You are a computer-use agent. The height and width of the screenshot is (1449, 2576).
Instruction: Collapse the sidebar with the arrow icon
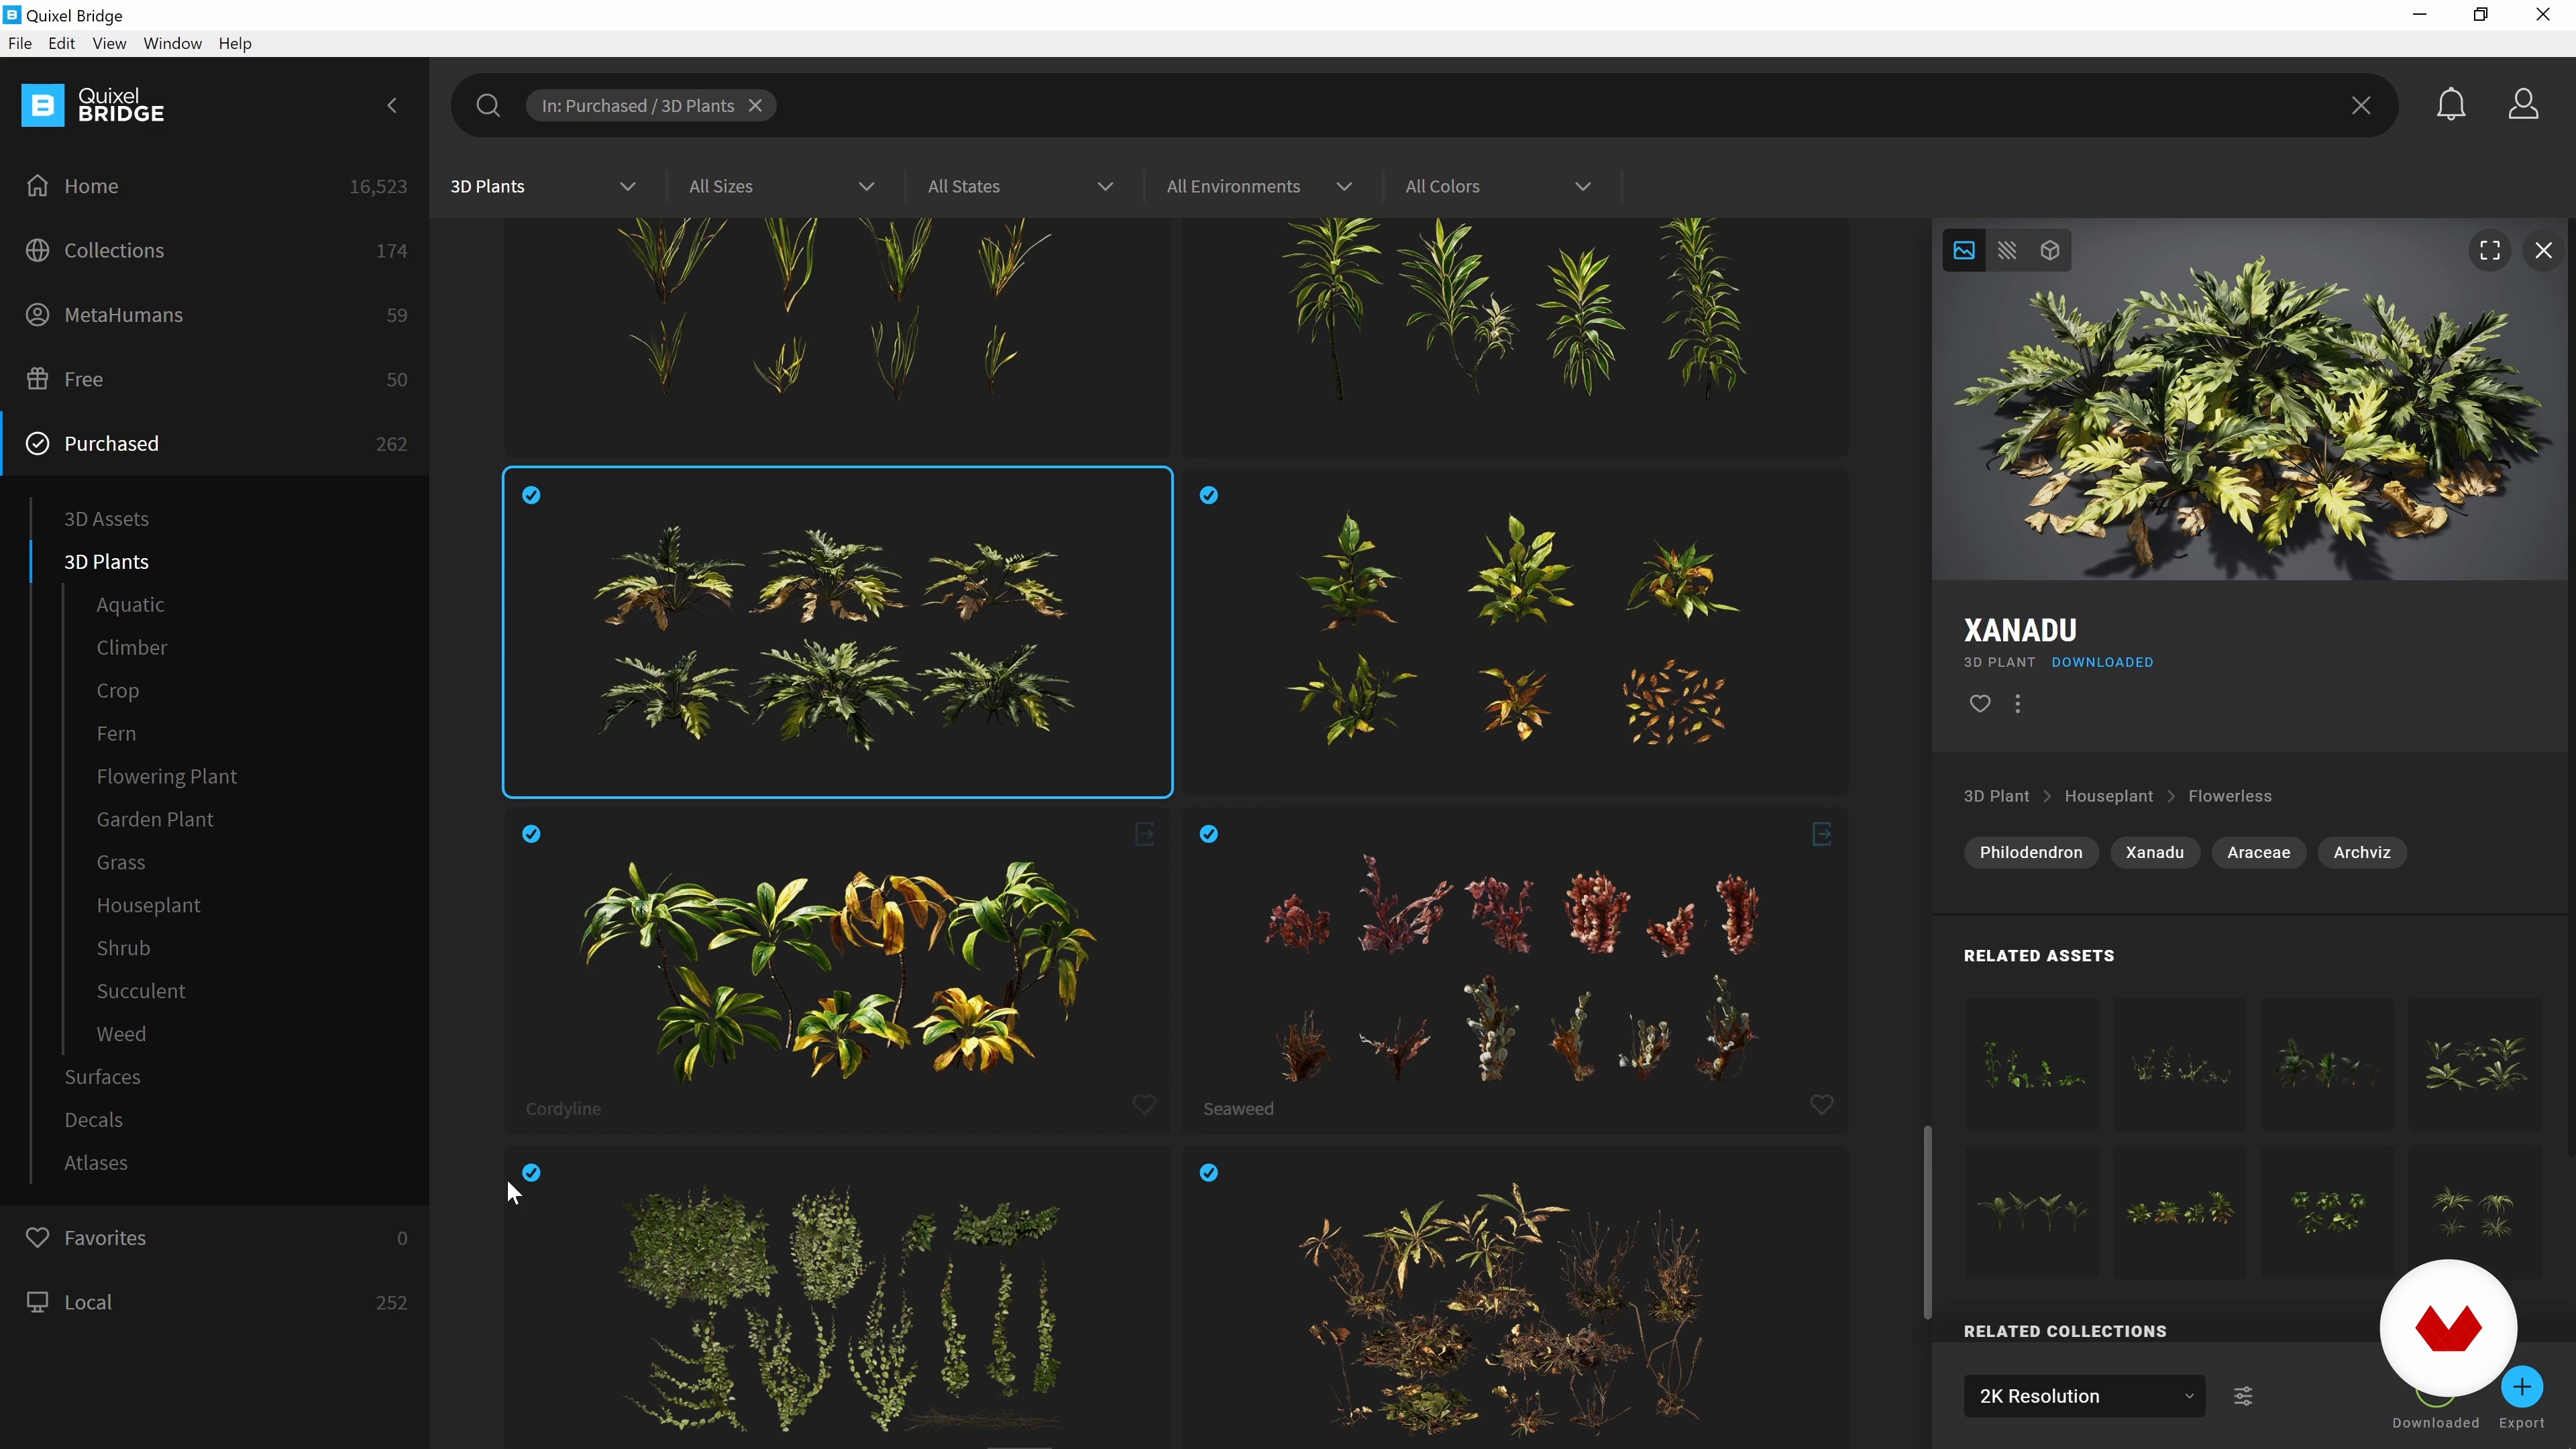pos(392,106)
